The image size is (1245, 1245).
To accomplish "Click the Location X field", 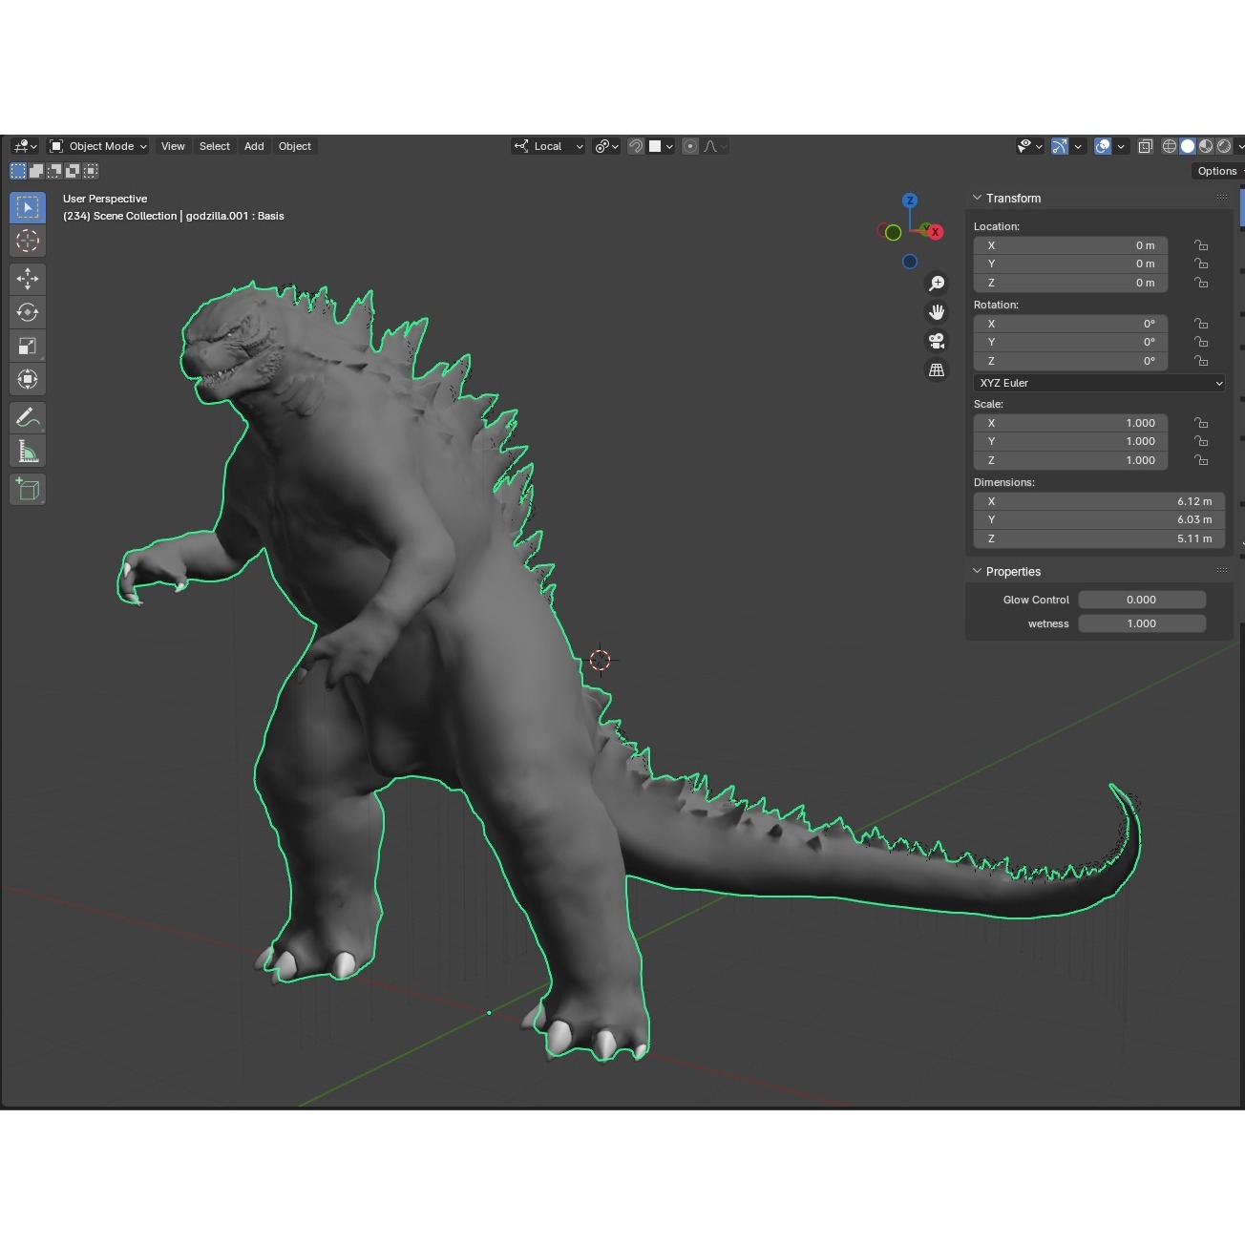I will pos(1070,245).
